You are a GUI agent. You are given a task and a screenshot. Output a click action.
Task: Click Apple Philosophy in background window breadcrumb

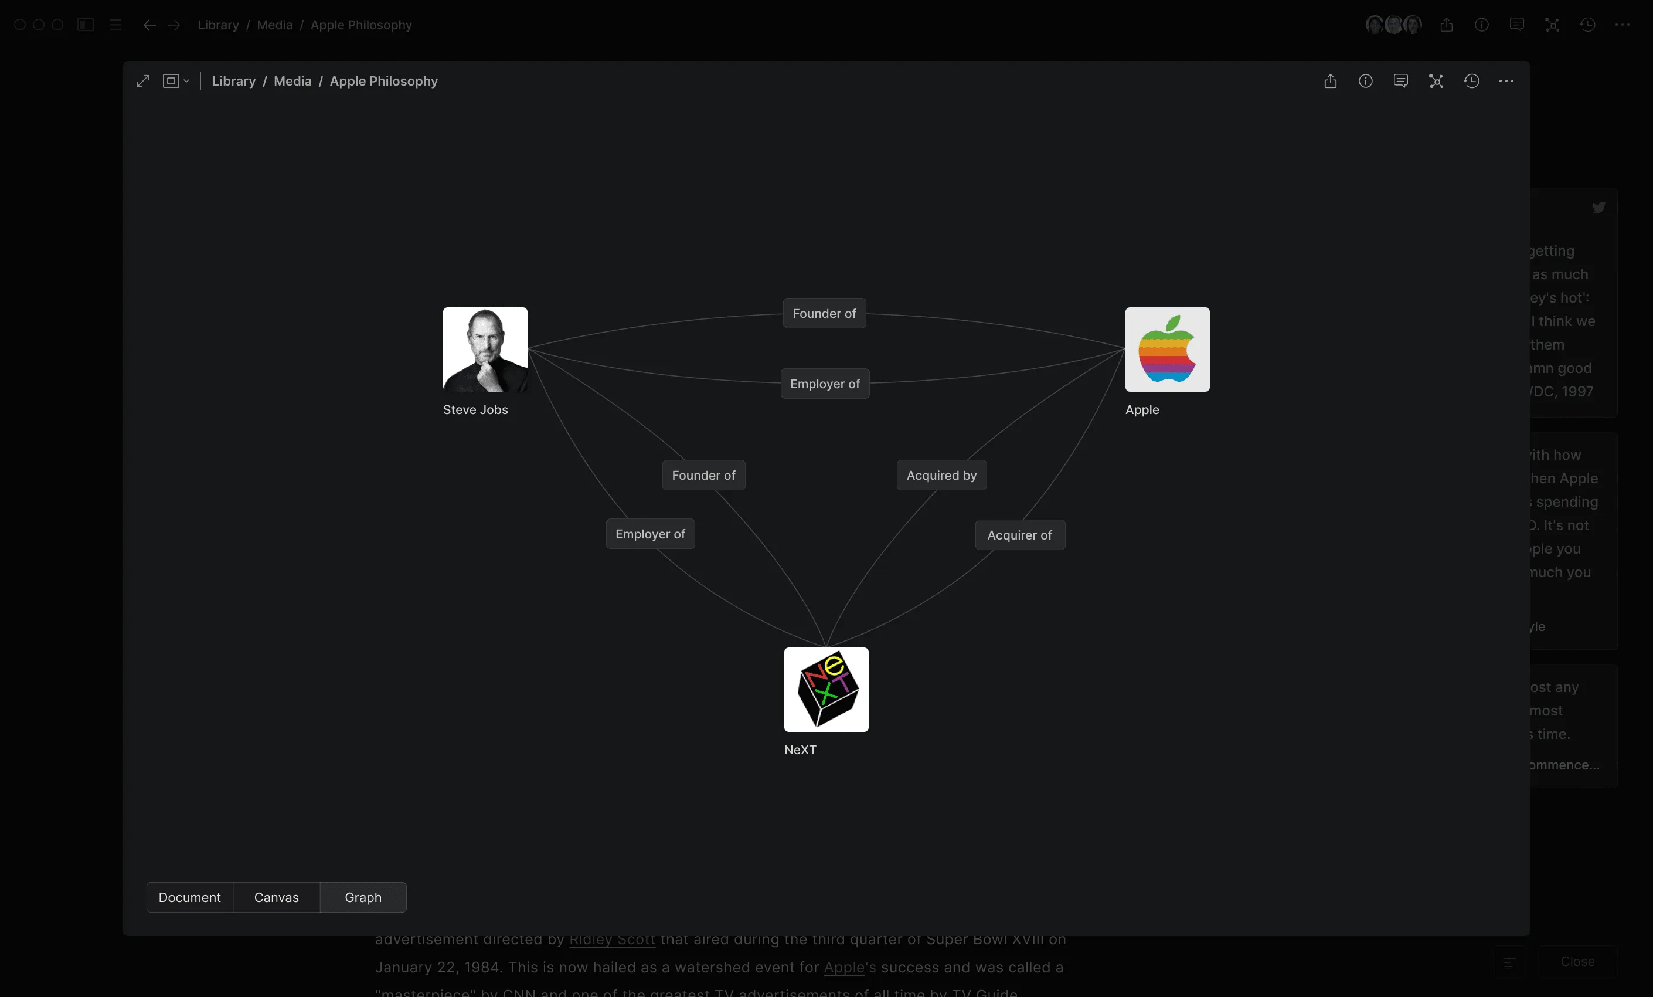(x=361, y=25)
